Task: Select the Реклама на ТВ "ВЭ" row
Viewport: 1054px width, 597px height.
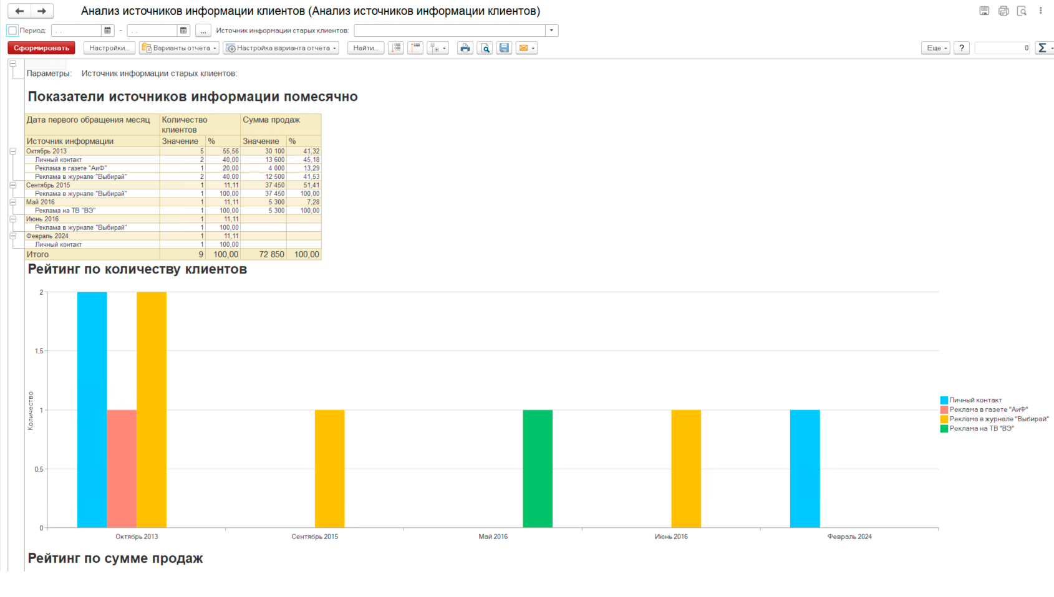Action: pyautogui.click(x=173, y=211)
